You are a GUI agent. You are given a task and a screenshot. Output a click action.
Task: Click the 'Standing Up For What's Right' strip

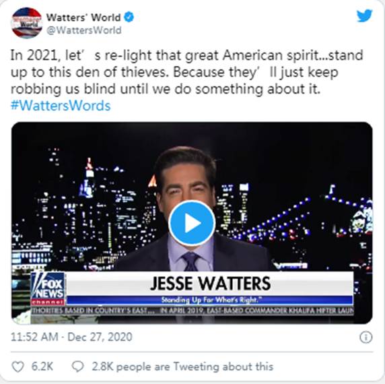click(210, 300)
